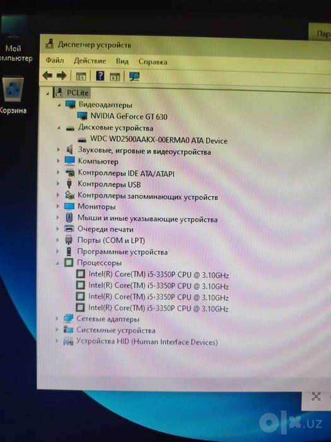Image resolution: width=331 pixels, height=442 pixels.
Task: Select Мыши и иные указывающие устройства label
Action: click(148, 218)
